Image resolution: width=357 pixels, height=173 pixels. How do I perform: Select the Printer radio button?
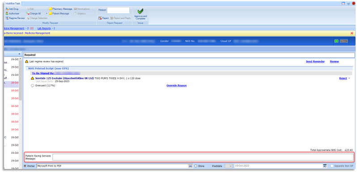25,166
